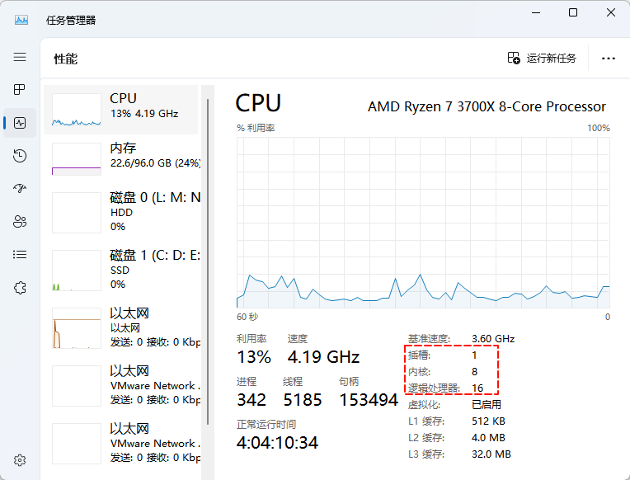630x480 pixels.
Task: Open the Details page list icon
Action: [x=20, y=255]
